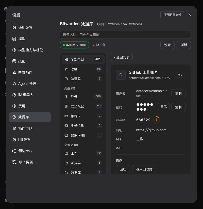
Task: Click 归档 action button
Action: (x=123, y=169)
